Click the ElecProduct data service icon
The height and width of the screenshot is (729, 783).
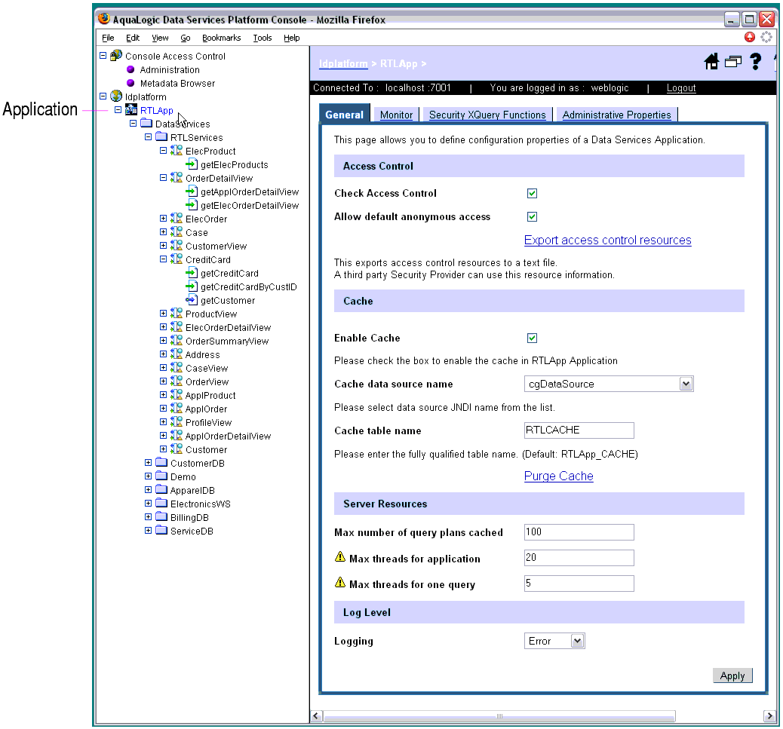coord(177,150)
